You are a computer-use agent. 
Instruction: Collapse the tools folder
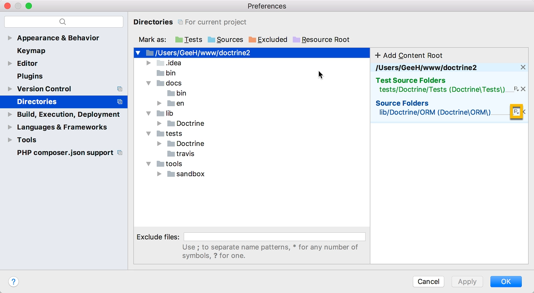click(149, 164)
